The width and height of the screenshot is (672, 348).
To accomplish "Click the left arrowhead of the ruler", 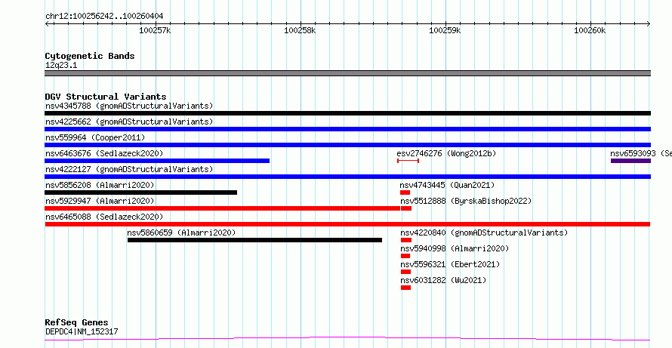I will pyautogui.click(x=47, y=24).
